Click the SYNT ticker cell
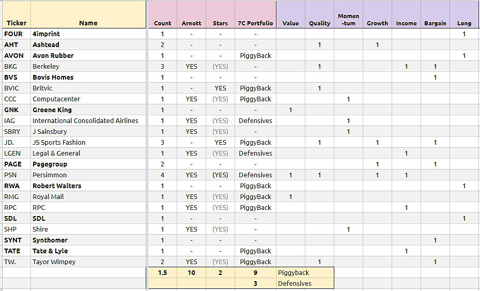Viewport: 480px width, 291px height. point(17,240)
